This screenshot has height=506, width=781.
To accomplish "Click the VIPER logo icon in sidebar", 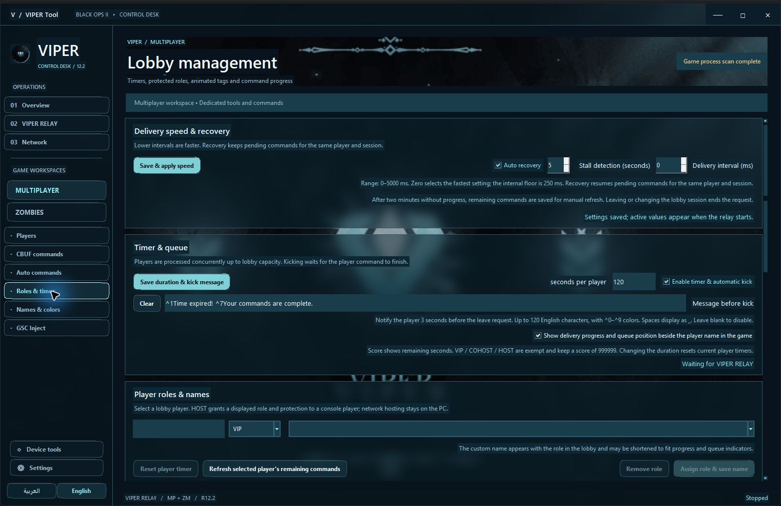I will (20, 53).
